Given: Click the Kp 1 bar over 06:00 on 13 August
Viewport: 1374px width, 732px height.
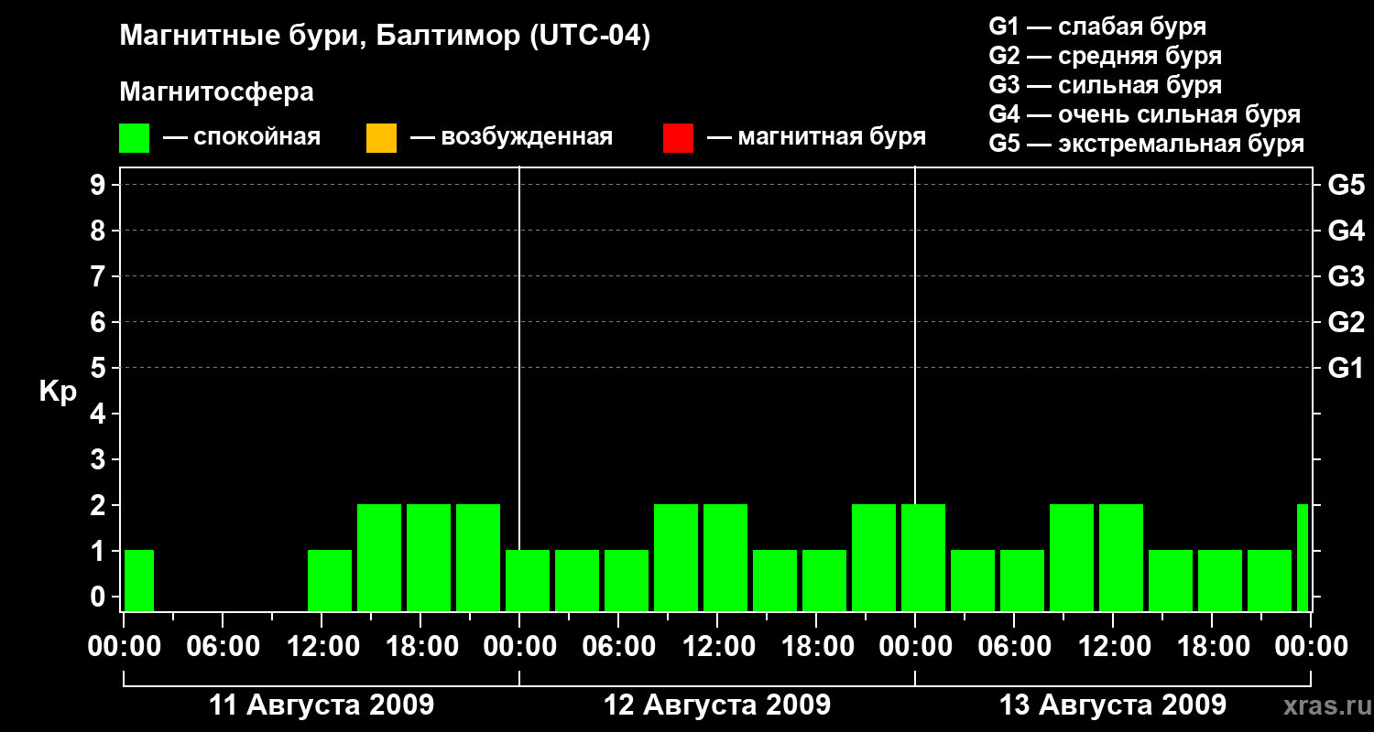Looking at the screenshot, I should [x=1022, y=580].
